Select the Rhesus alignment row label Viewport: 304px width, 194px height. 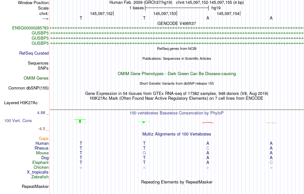[42, 148]
